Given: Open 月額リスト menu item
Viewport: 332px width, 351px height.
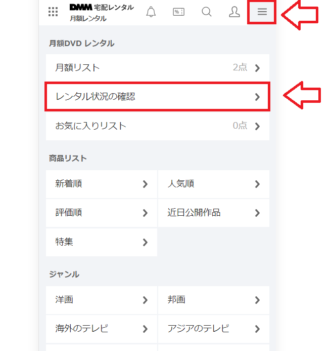Looking at the screenshot, I should pos(157,68).
